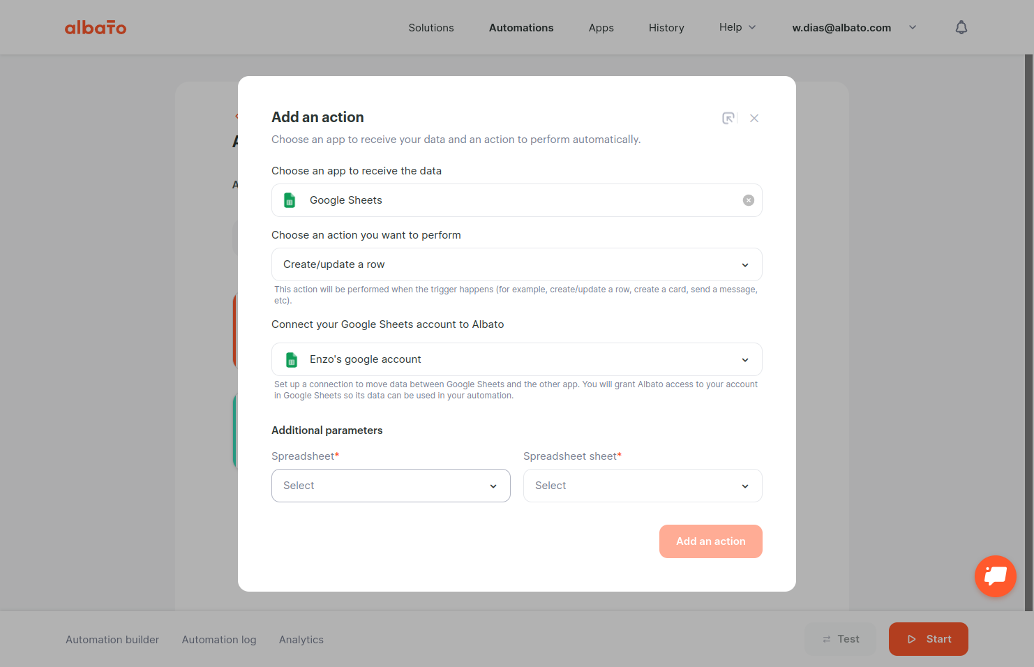Switch to Automation log tab

[x=219, y=640]
